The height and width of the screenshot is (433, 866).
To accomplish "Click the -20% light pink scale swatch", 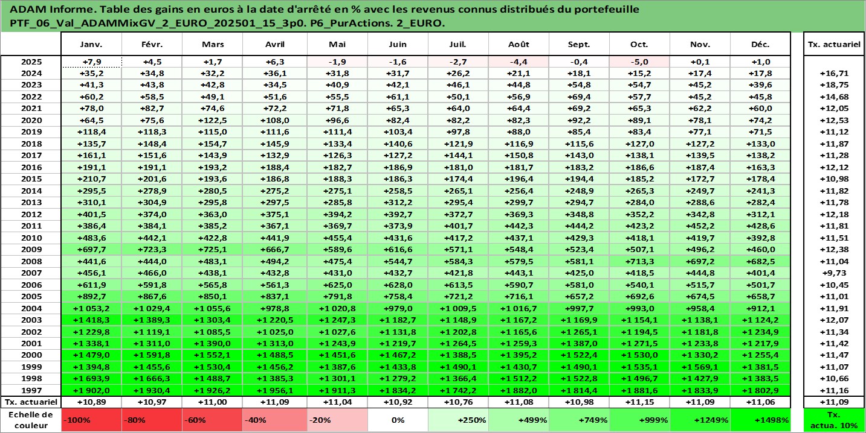I will point(337,420).
